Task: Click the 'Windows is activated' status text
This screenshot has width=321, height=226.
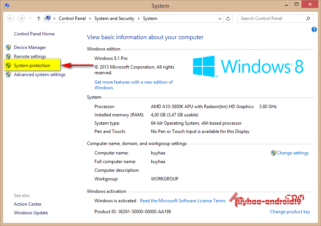Action: click(115, 201)
